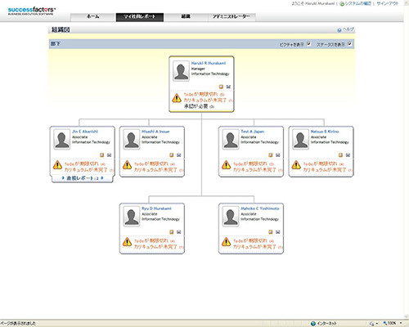This screenshot has width=409, height=327.
Task: Click the org chart icon on Natsuo Kirino's card
Action: pos(348,155)
